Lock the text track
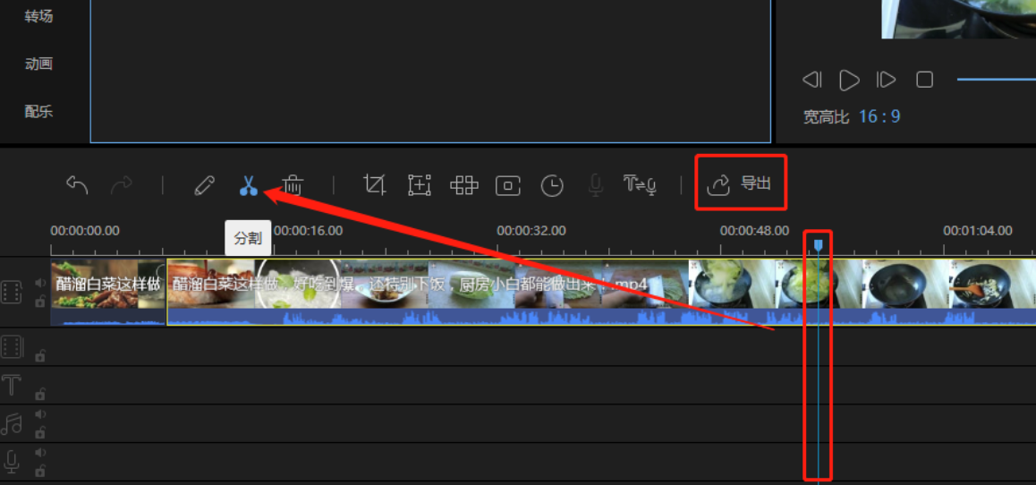The width and height of the screenshot is (1036, 485). pyautogui.click(x=40, y=395)
